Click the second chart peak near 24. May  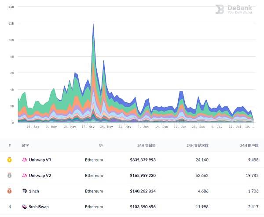coord(104,61)
